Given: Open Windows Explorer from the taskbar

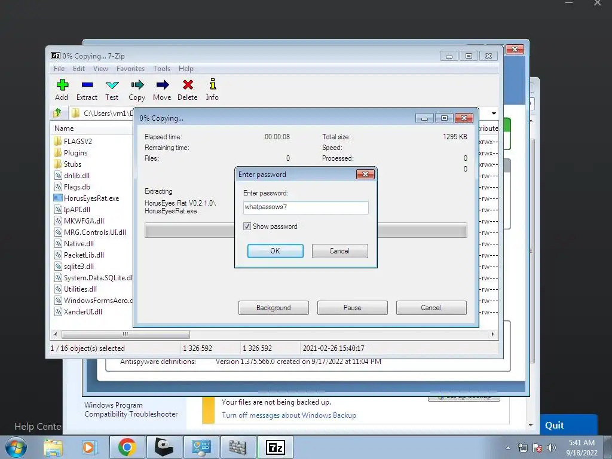Looking at the screenshot, I should [53, 447].
